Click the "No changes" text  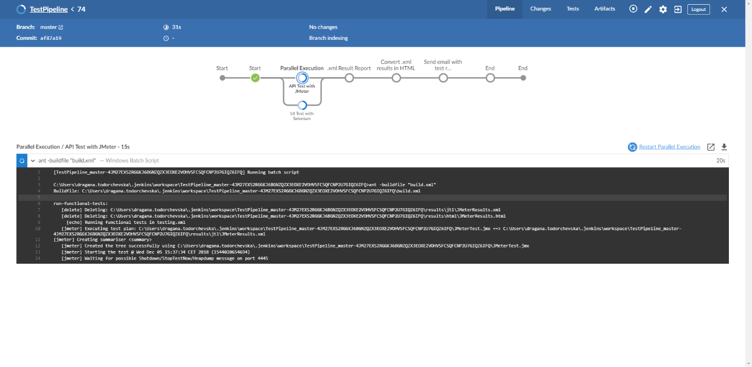[323, 27]
